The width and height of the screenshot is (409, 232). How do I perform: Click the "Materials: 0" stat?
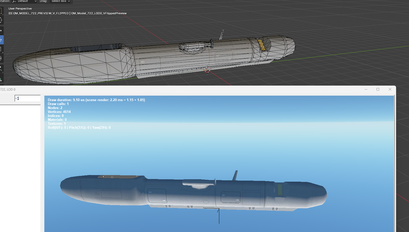tap(57, 120)
